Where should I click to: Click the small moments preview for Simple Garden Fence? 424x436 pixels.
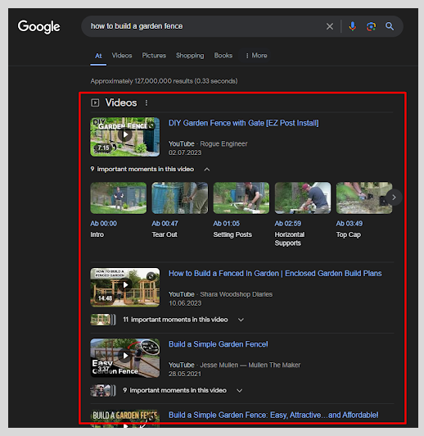103,390
